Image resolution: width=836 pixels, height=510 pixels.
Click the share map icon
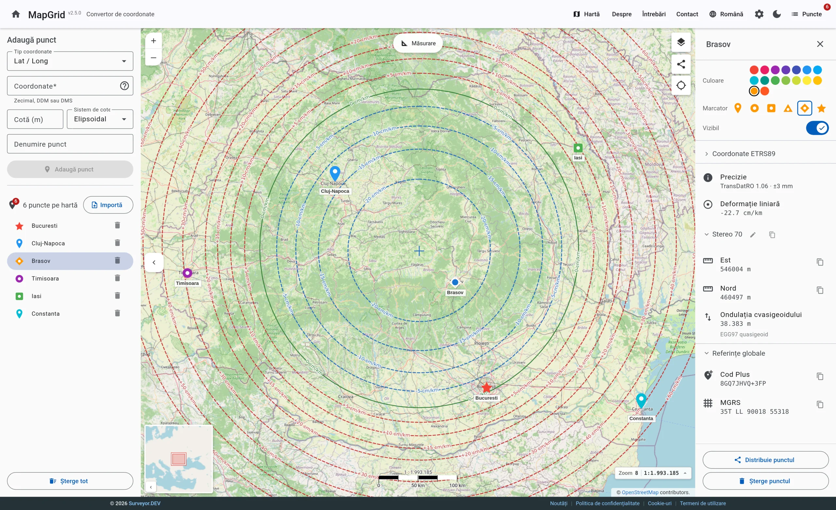[681, 64]
